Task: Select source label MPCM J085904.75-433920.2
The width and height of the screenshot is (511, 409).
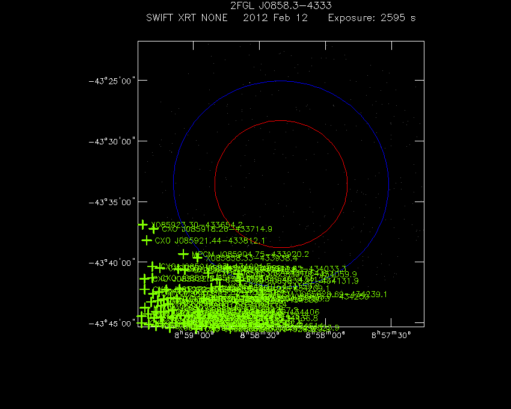Action: tap(250, 254)
